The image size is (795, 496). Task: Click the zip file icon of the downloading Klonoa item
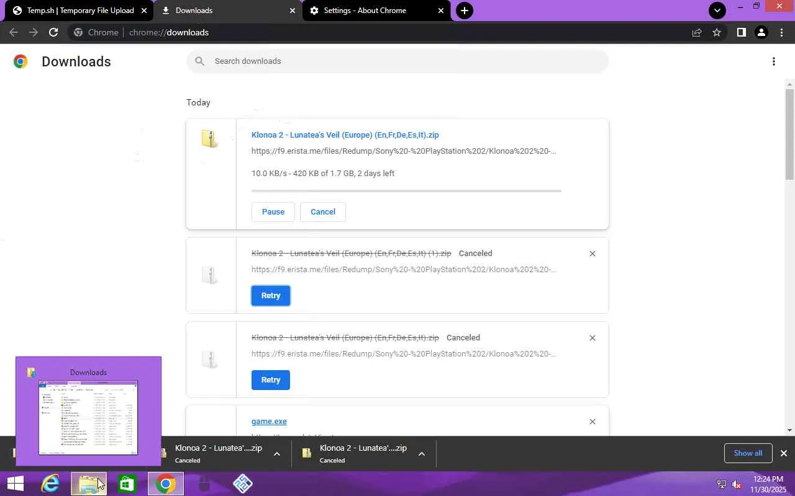(x=210, y=138)
